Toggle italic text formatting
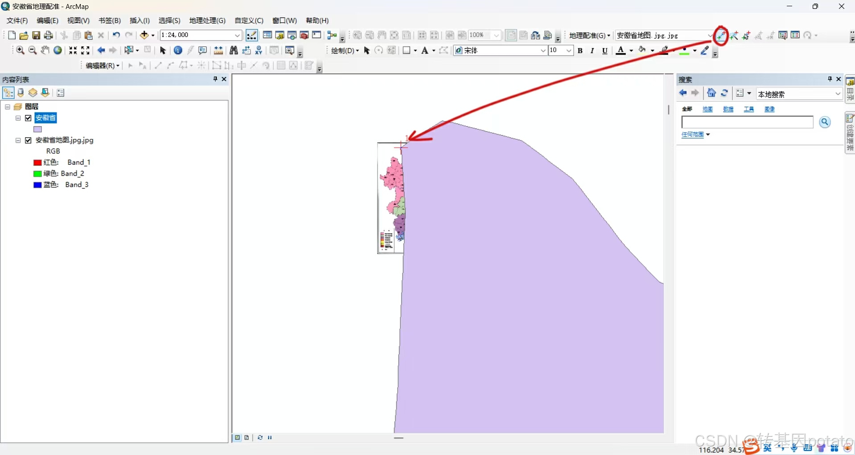The height and width of the screenshot is (455, 855). (592, 50)
